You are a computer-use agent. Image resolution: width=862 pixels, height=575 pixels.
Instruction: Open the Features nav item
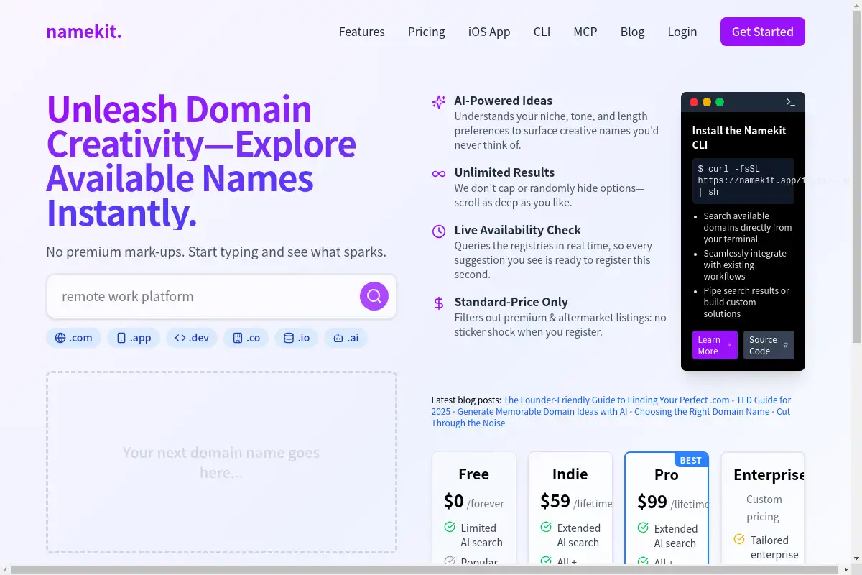[362, 32]
